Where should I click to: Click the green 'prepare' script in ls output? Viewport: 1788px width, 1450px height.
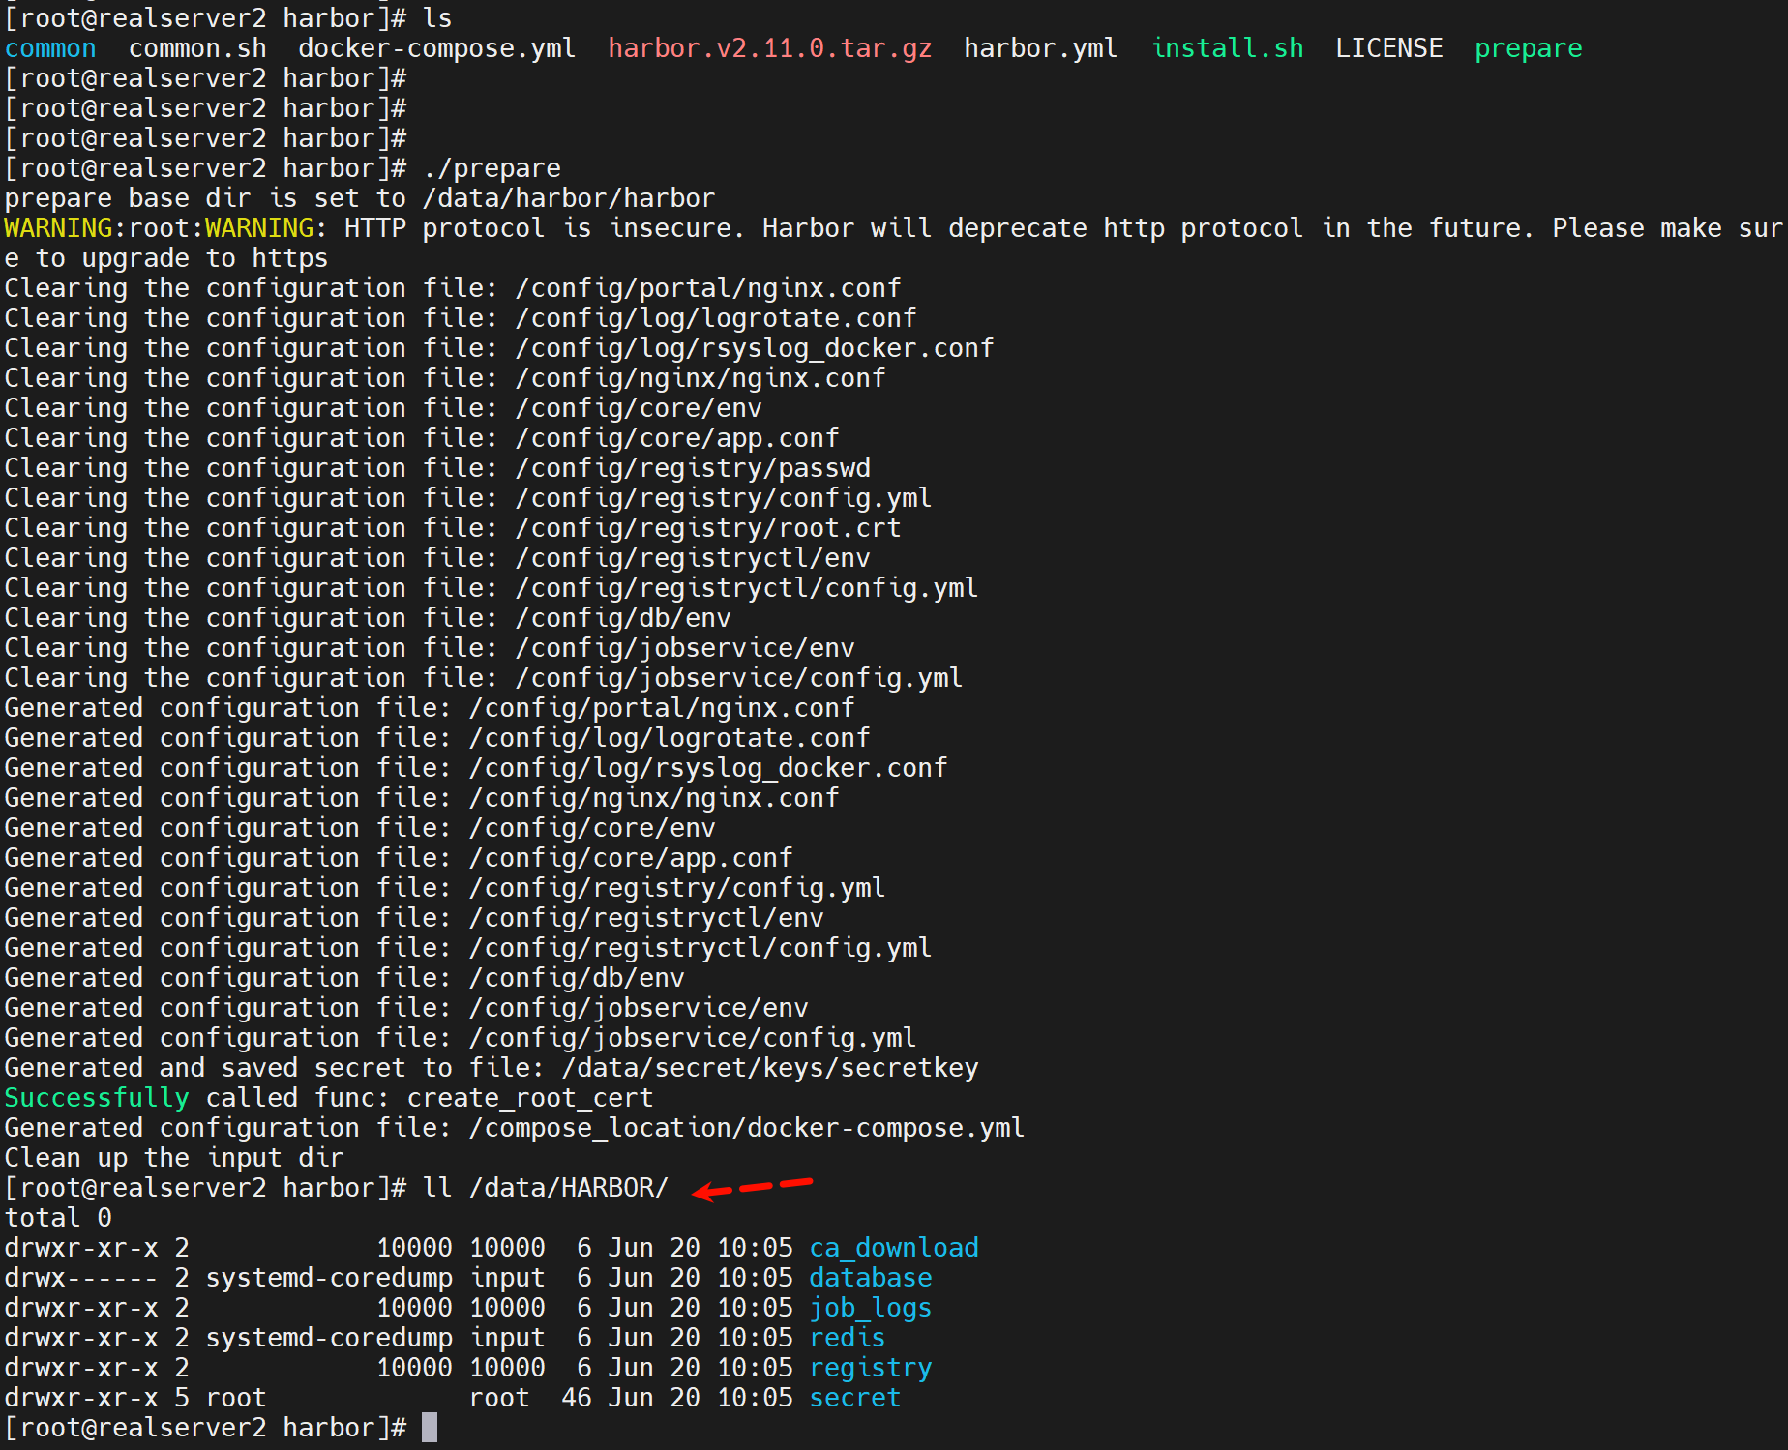(1528, 48)
